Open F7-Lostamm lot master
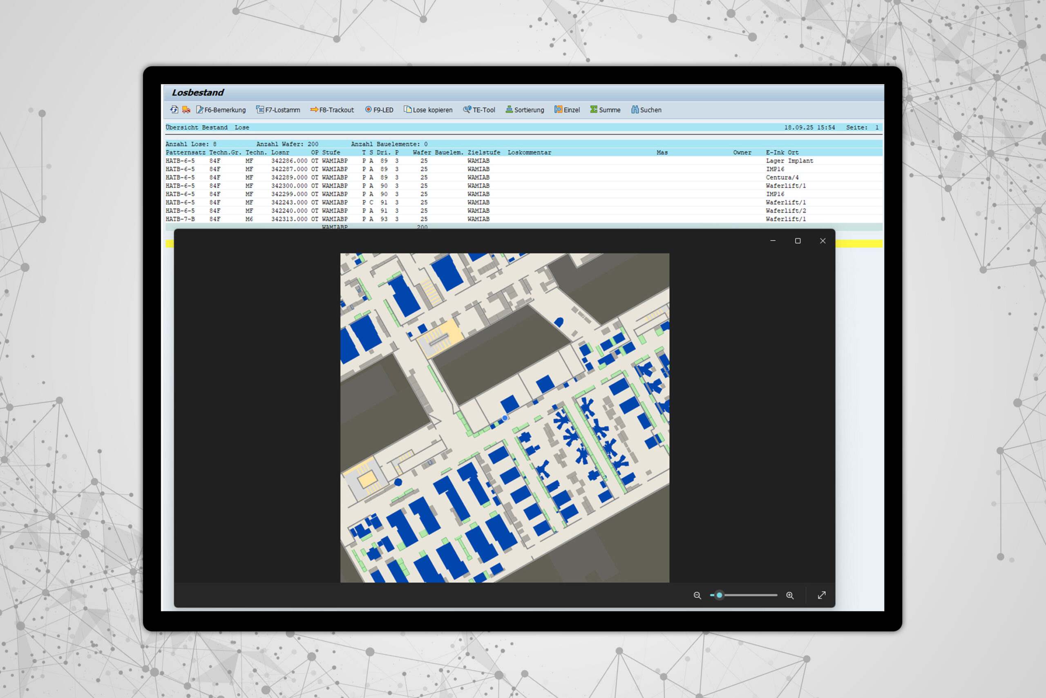The width and height of the screenshot is (1046, 698). (278, 110)
